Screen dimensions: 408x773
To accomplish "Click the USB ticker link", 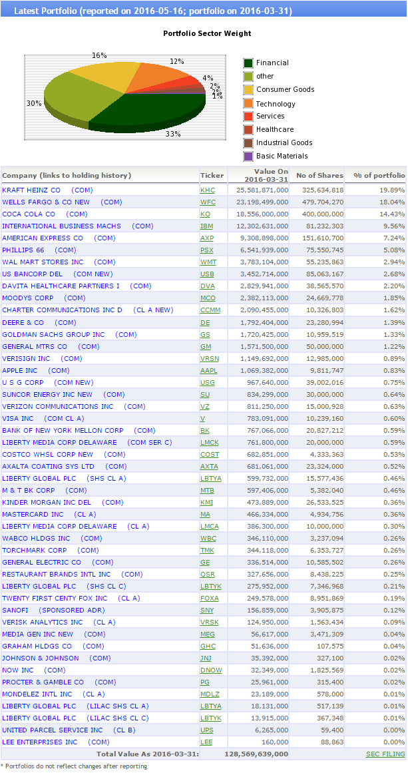I will (207, 274).
